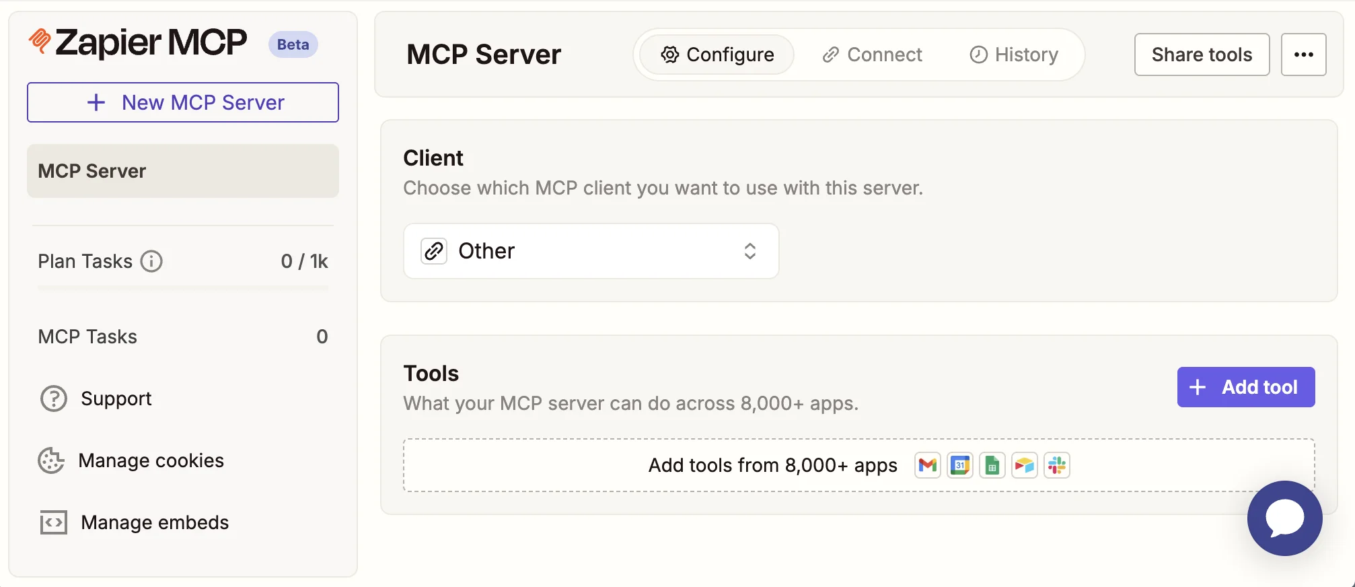Click the Client section heading
Image resolution: width=1355 pixels, height=587 pixels.
point(433,158)
